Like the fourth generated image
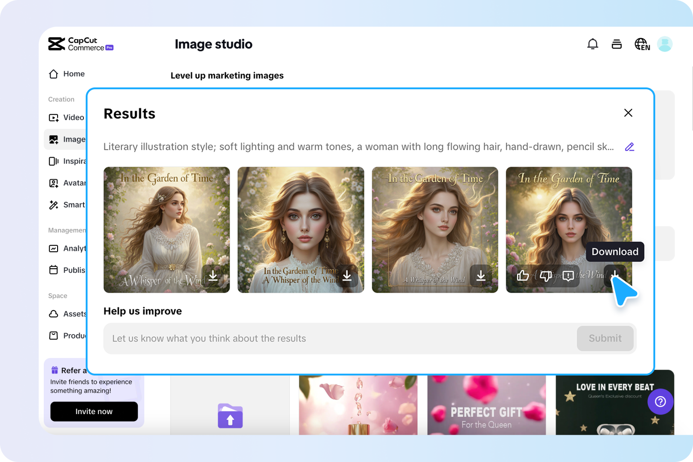 pyautogui.click(x=523, y=276)
